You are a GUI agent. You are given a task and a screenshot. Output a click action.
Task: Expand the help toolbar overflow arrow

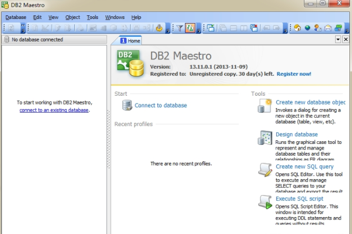coord(347,30)
